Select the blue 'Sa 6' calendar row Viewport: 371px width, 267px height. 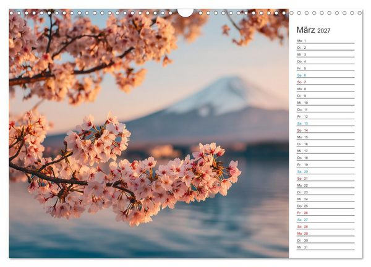[326, 75]
